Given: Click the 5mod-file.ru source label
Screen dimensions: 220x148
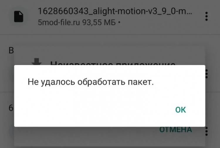Looking at the screenshot, I should point(59,22).
